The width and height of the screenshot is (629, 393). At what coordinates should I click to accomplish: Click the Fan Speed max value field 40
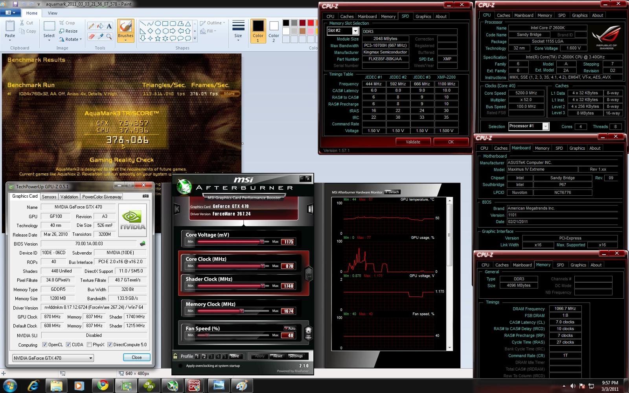coord(289,335)
